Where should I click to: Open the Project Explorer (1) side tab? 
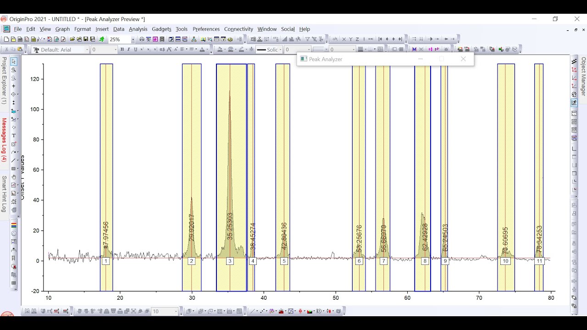(x=4, y=81)
